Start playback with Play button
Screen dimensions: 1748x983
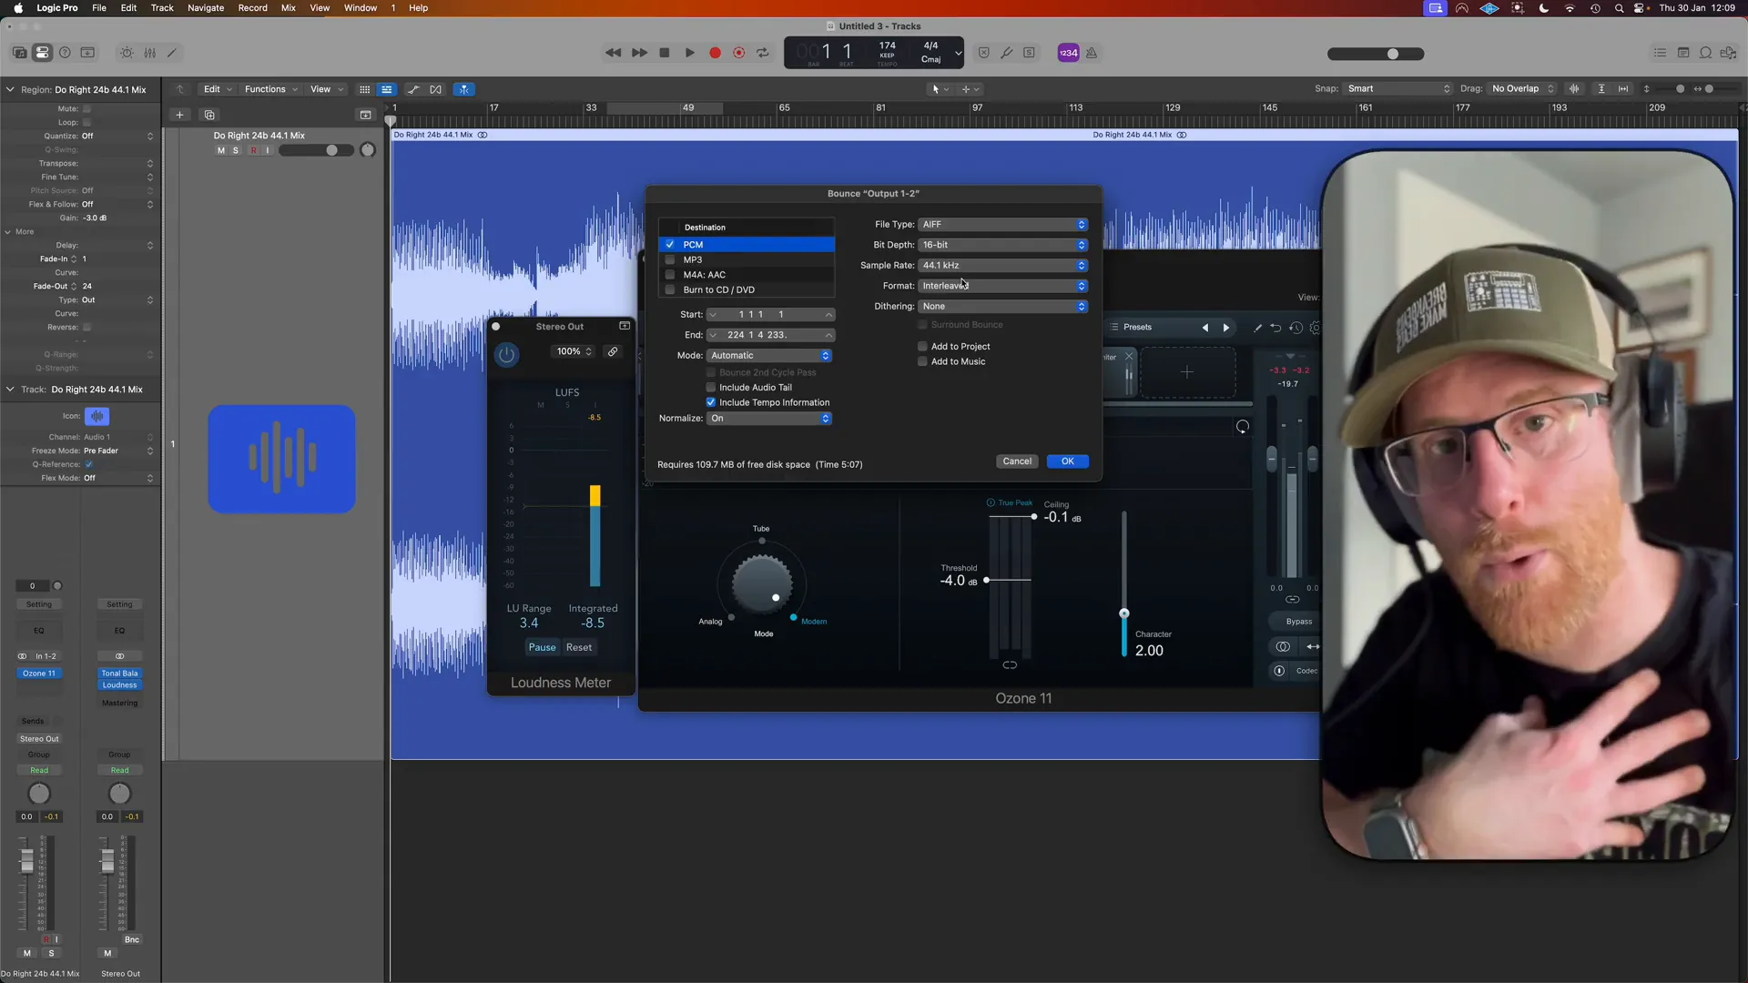(689, 53)
